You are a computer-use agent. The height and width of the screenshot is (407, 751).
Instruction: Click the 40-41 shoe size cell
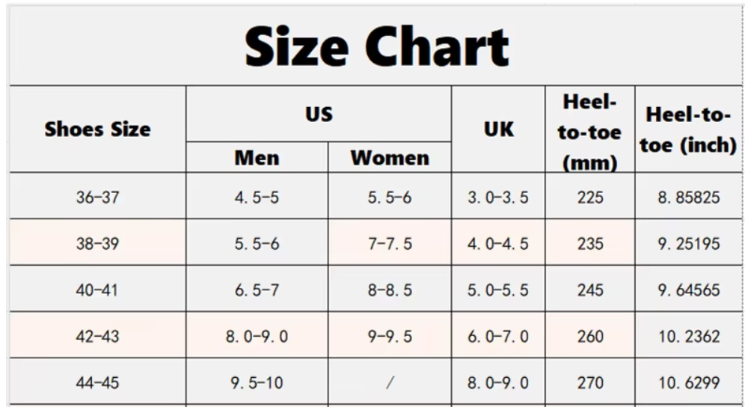coord(97,290)
